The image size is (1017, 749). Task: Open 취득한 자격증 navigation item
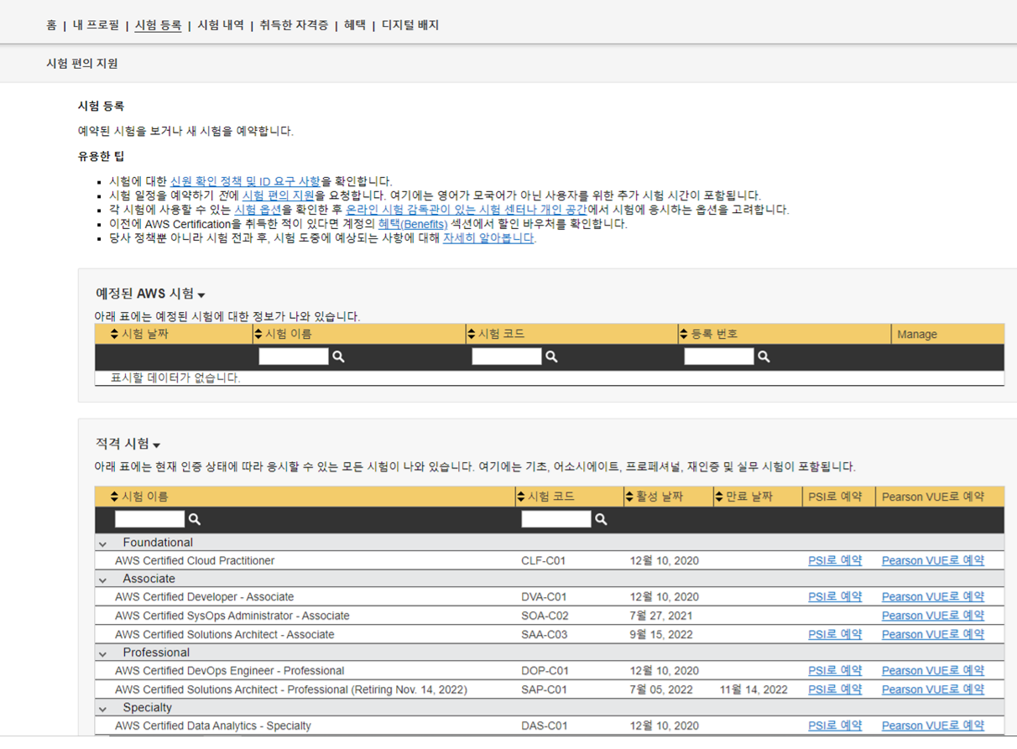[x=294, y=25]
